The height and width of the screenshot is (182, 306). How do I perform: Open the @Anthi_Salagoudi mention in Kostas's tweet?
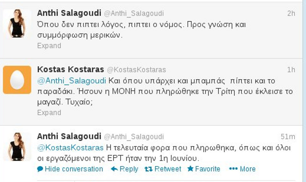click(72, 81)
